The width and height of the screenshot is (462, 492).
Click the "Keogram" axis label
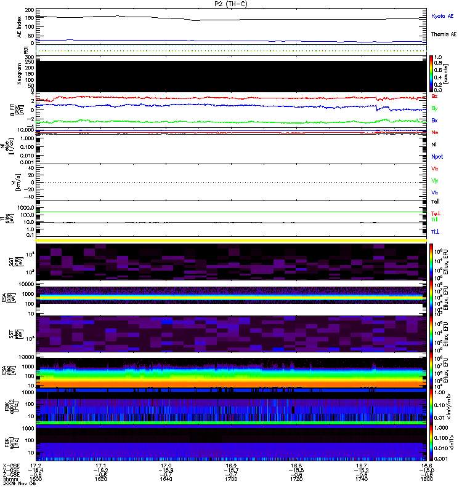coord(19,74)
